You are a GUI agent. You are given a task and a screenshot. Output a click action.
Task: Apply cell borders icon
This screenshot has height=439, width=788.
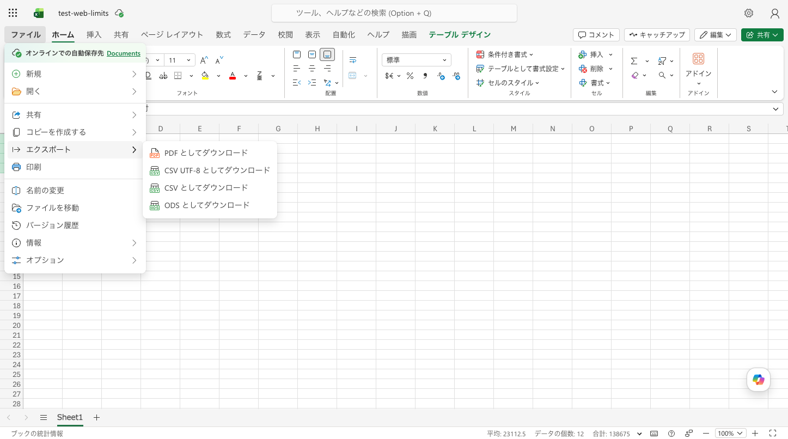coord(178,76)
